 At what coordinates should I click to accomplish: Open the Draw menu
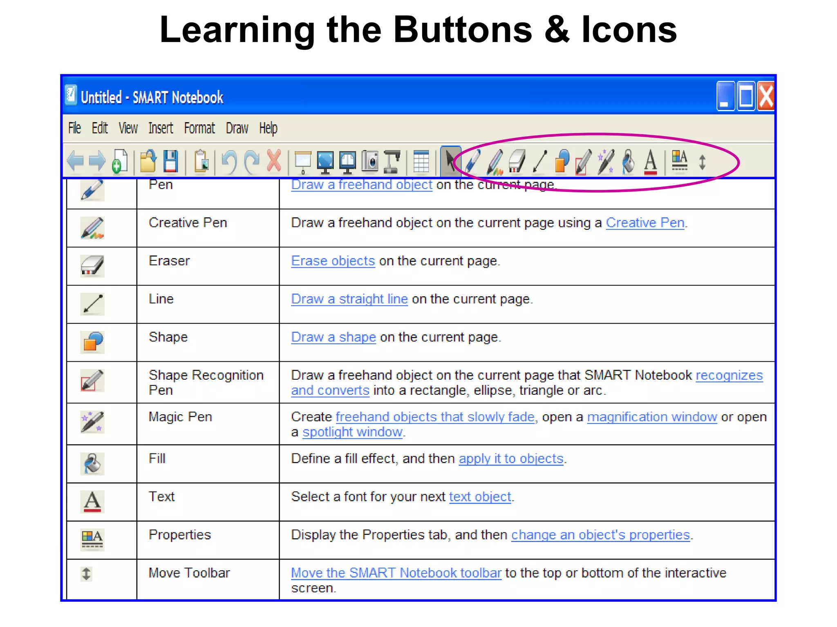pyautogui.click(x=237, y=128)
